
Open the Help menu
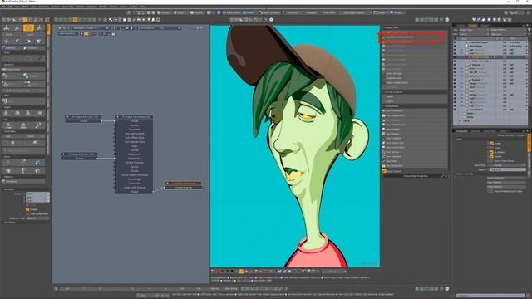[142, 7]
